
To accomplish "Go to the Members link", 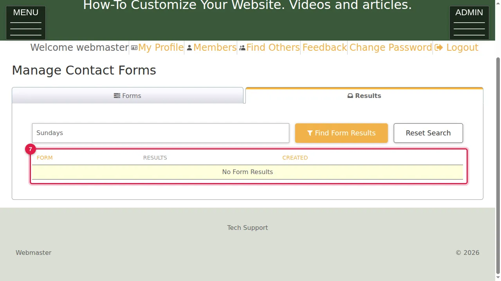I will [x=215, y=48].
